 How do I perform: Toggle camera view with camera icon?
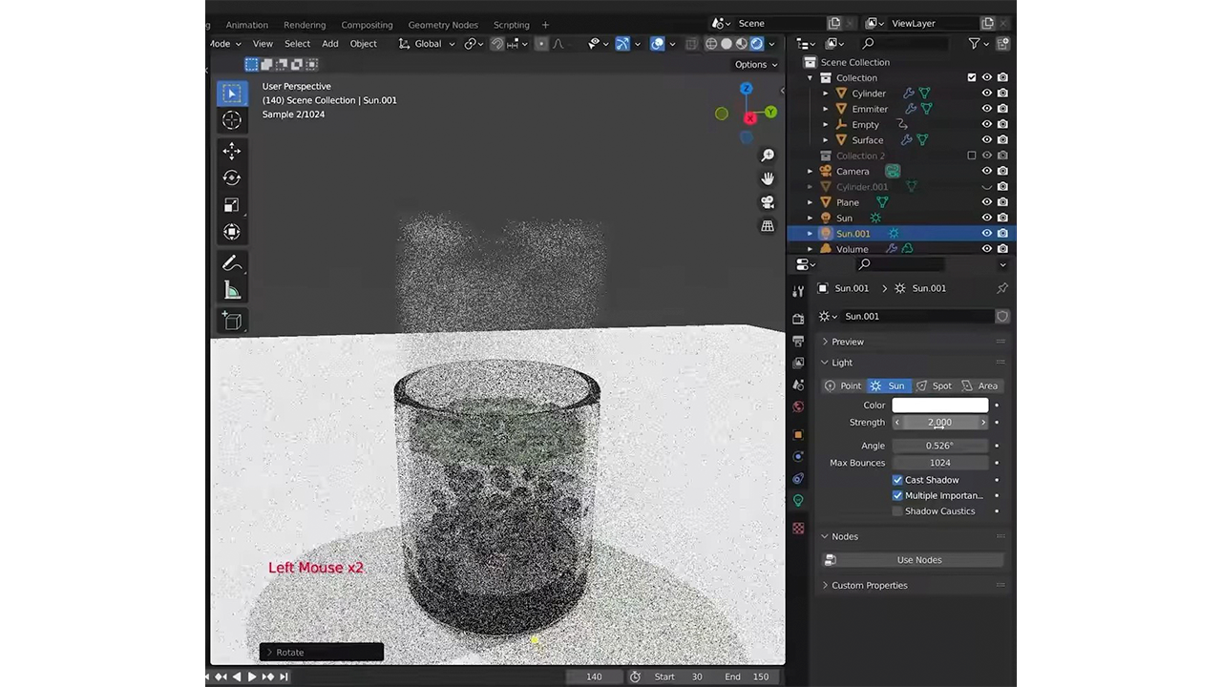(x=768, y=202)
